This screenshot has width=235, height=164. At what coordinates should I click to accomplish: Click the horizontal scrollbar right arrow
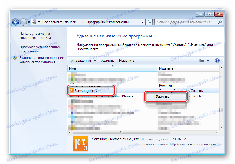(x=216, y=132)
